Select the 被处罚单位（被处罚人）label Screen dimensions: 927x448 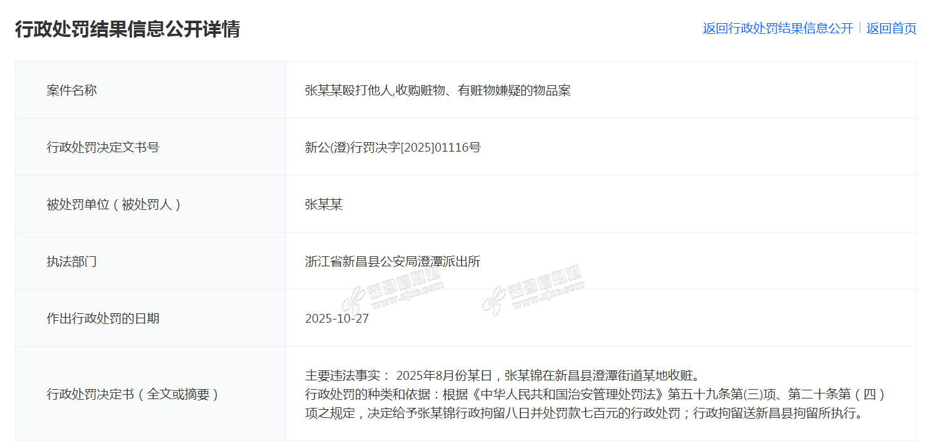click(113, 204)
